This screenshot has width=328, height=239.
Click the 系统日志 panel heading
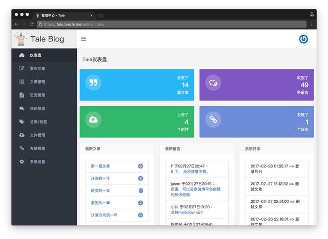click(253, 149)
